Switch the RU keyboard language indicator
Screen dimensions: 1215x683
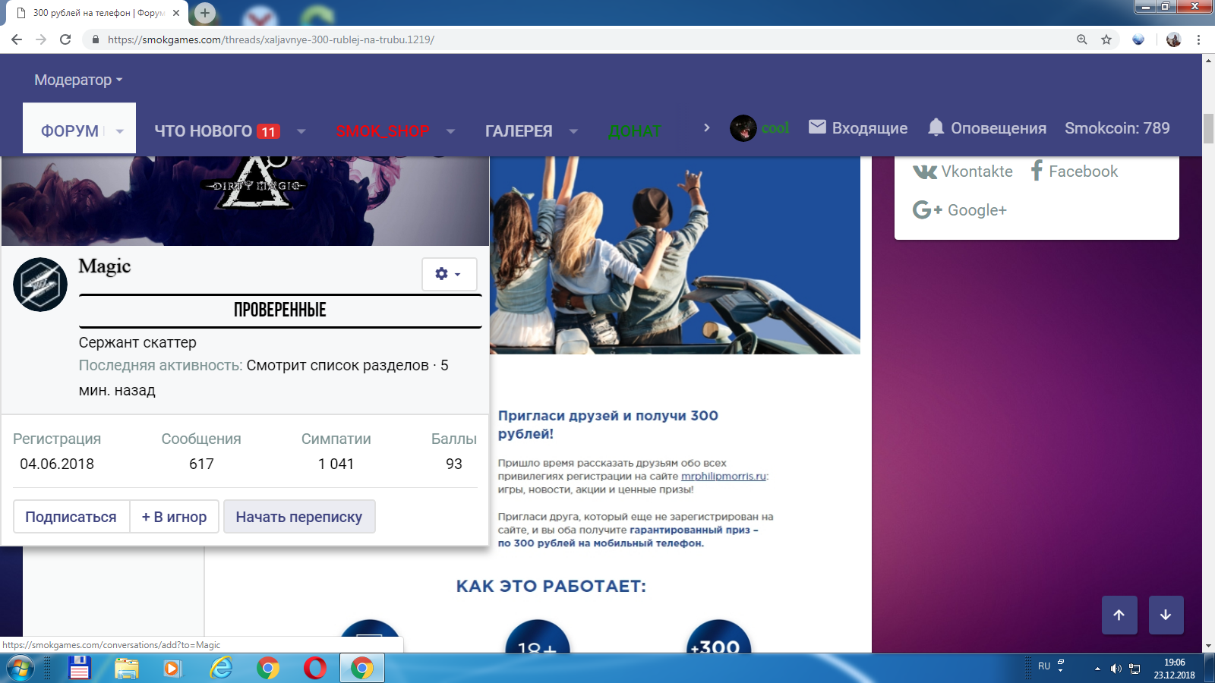coord(1044,666)
